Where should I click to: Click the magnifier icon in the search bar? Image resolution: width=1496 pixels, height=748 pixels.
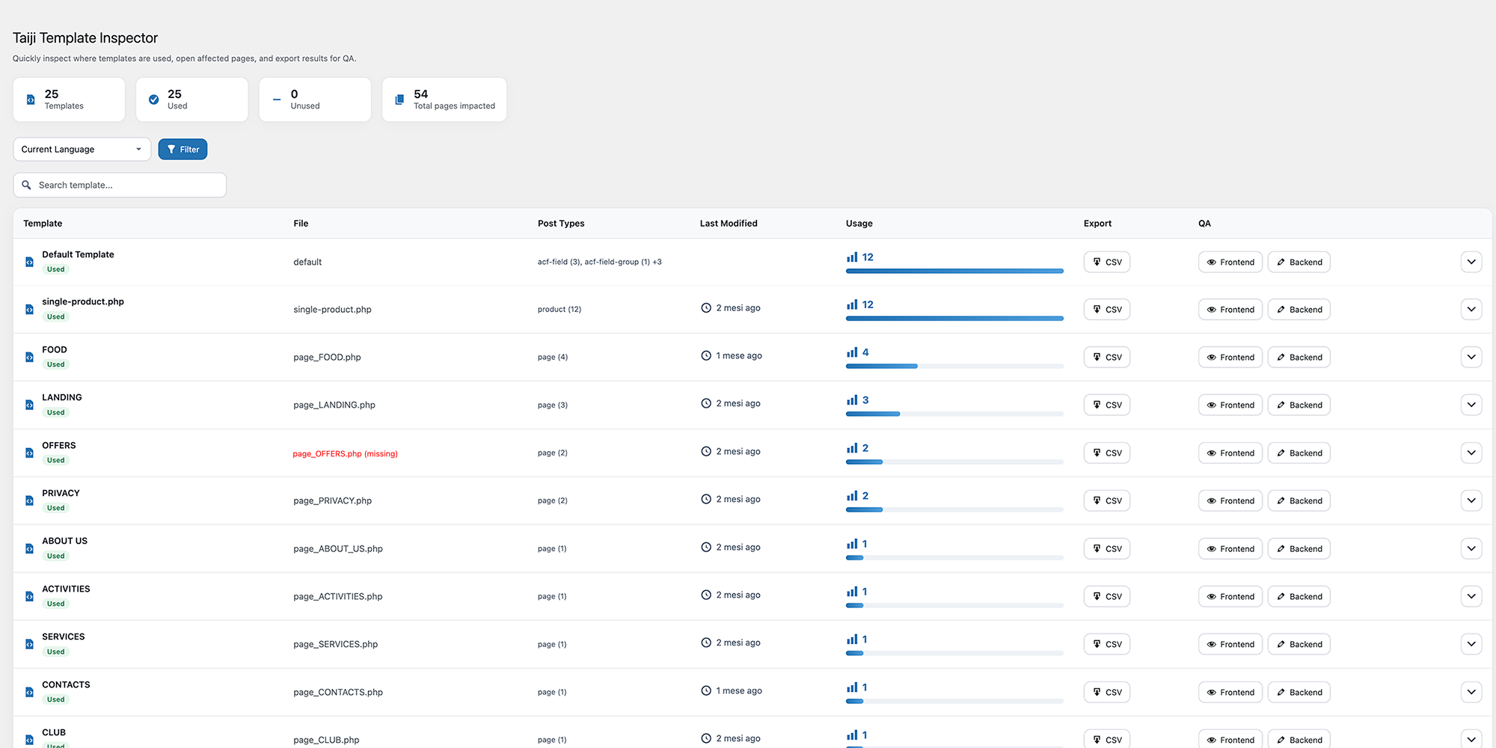[27, 185]
